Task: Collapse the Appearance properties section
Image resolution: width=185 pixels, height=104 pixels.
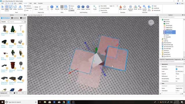Action: tap(161, 64)
